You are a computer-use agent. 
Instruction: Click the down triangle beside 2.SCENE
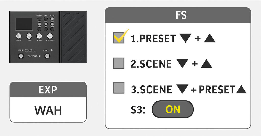click(x=182, y=63)
